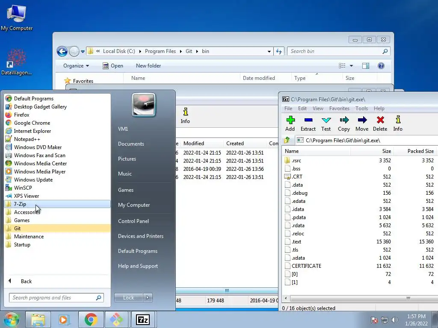Click the Add button in 7-Zip toolbar
Image resolution: width=438 pixels, height=328 pixels.
[x=290, y=123]
